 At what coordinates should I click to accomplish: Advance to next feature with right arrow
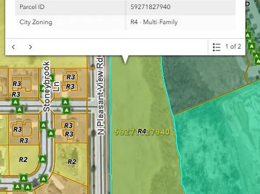pos(31,47)
